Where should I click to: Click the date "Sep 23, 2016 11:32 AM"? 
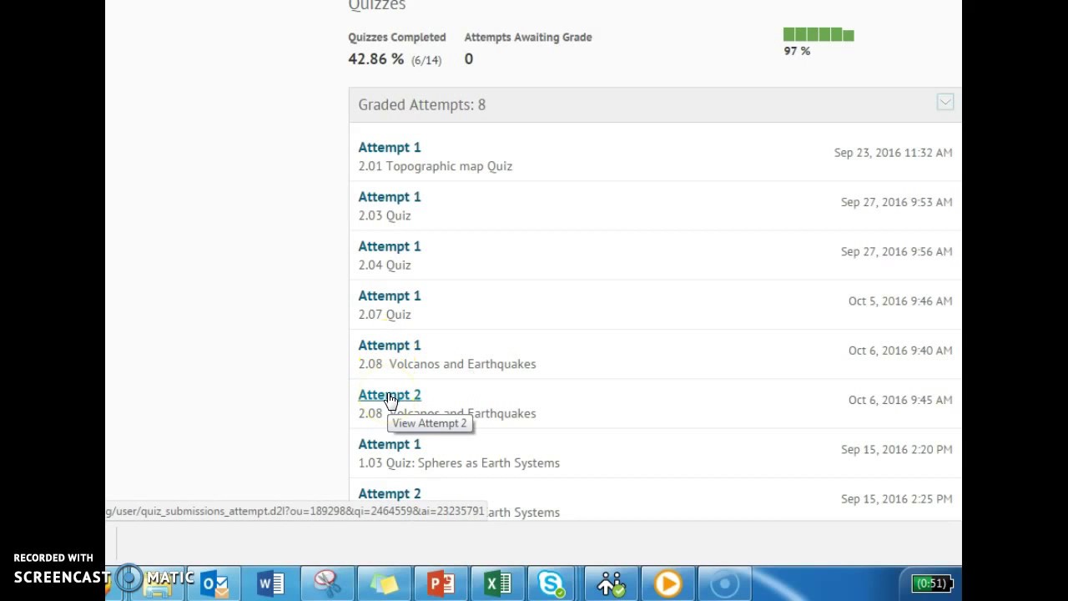click(893, 153)
